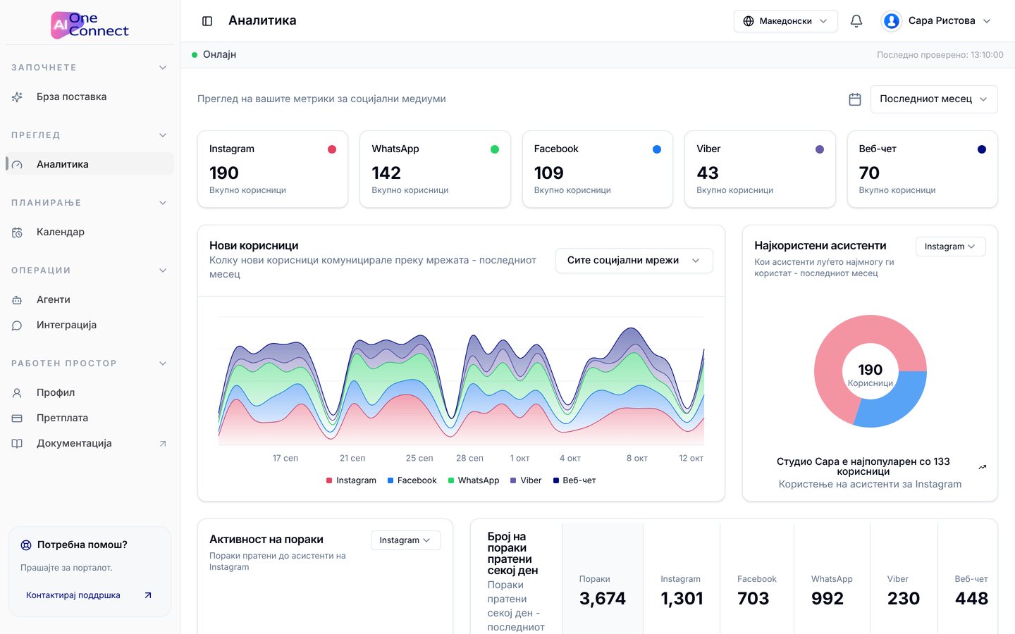Image resolution: width=1015 pixels, height=634 pixels.
Task: Click the chat bubble icon for Интеграција
Action: [17, 325]
